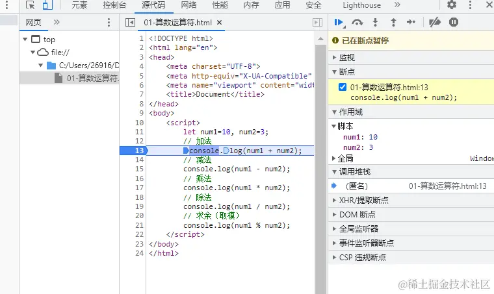Open the 应用 tab
The height and width of the screenshot is (294, 494).
[x=282, y=5]
